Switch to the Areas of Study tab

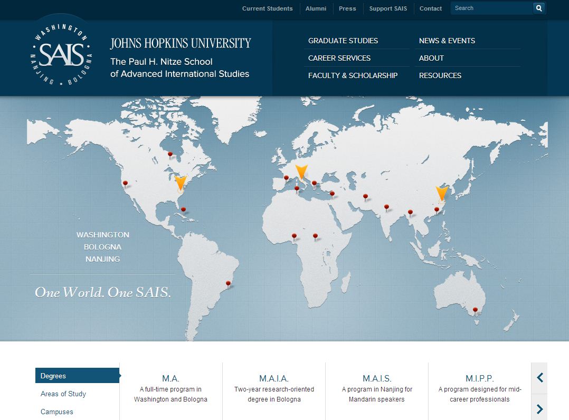pyautogui.click(x=63, y=394)
